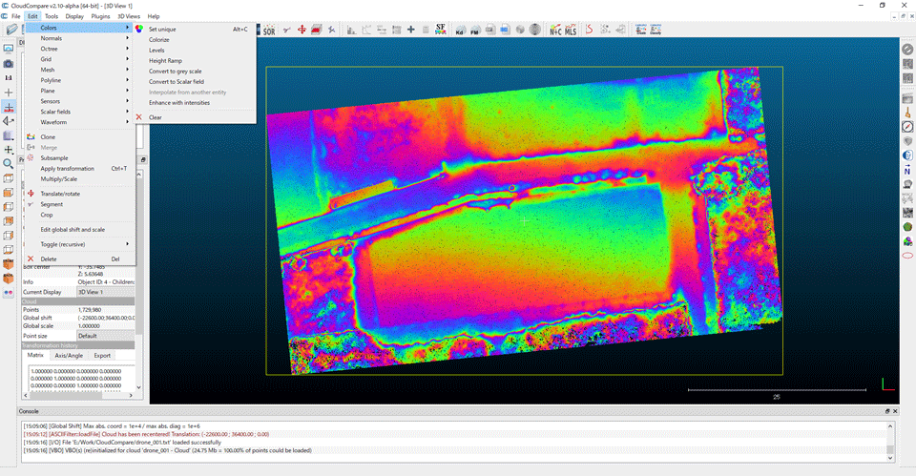The image size is (916, 476).
Task: Click the circular no-entry icon top right toolbar
Action: point(907,50)
